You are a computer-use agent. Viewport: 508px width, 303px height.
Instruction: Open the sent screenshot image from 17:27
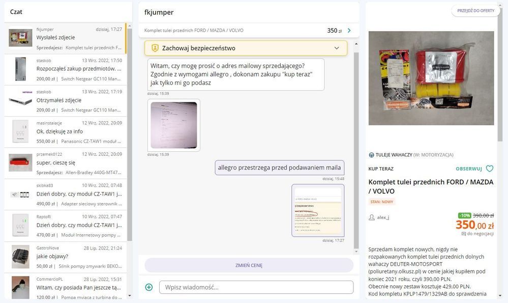(318, 210)
